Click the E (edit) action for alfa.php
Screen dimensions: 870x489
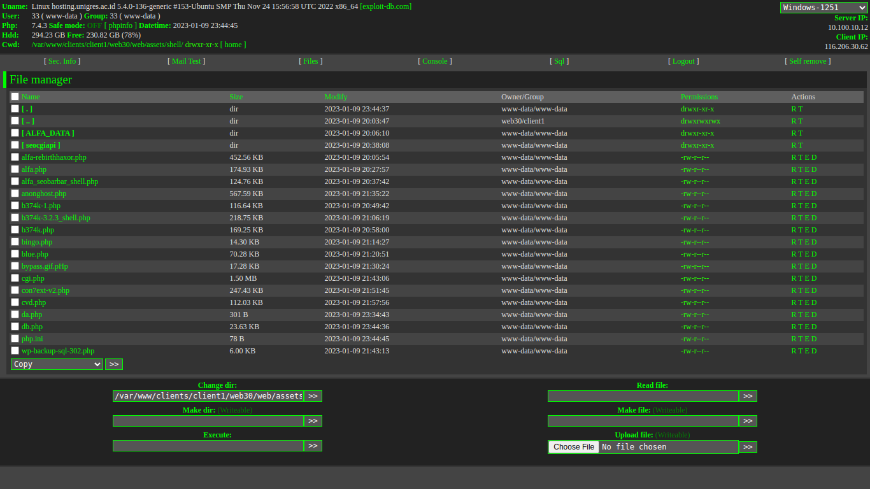click(x=807, y=169)
